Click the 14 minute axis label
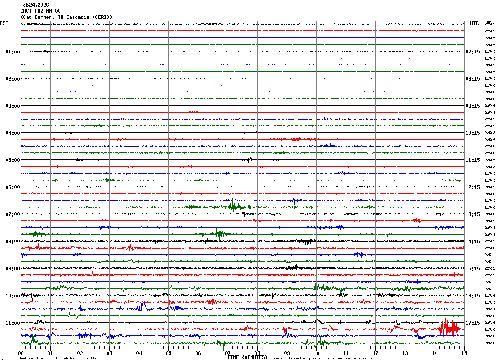 [435, 353]
